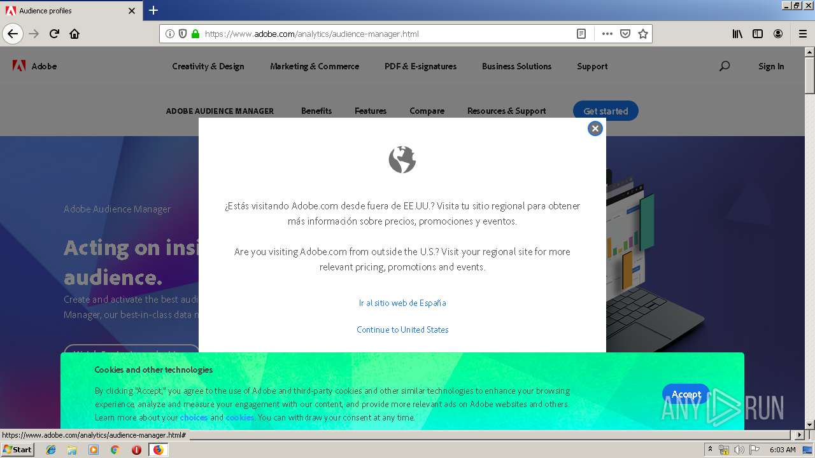This screenshot has width=815, height=458.
Task: Open Business Solutions menu
Action: (x=516, y=66)
